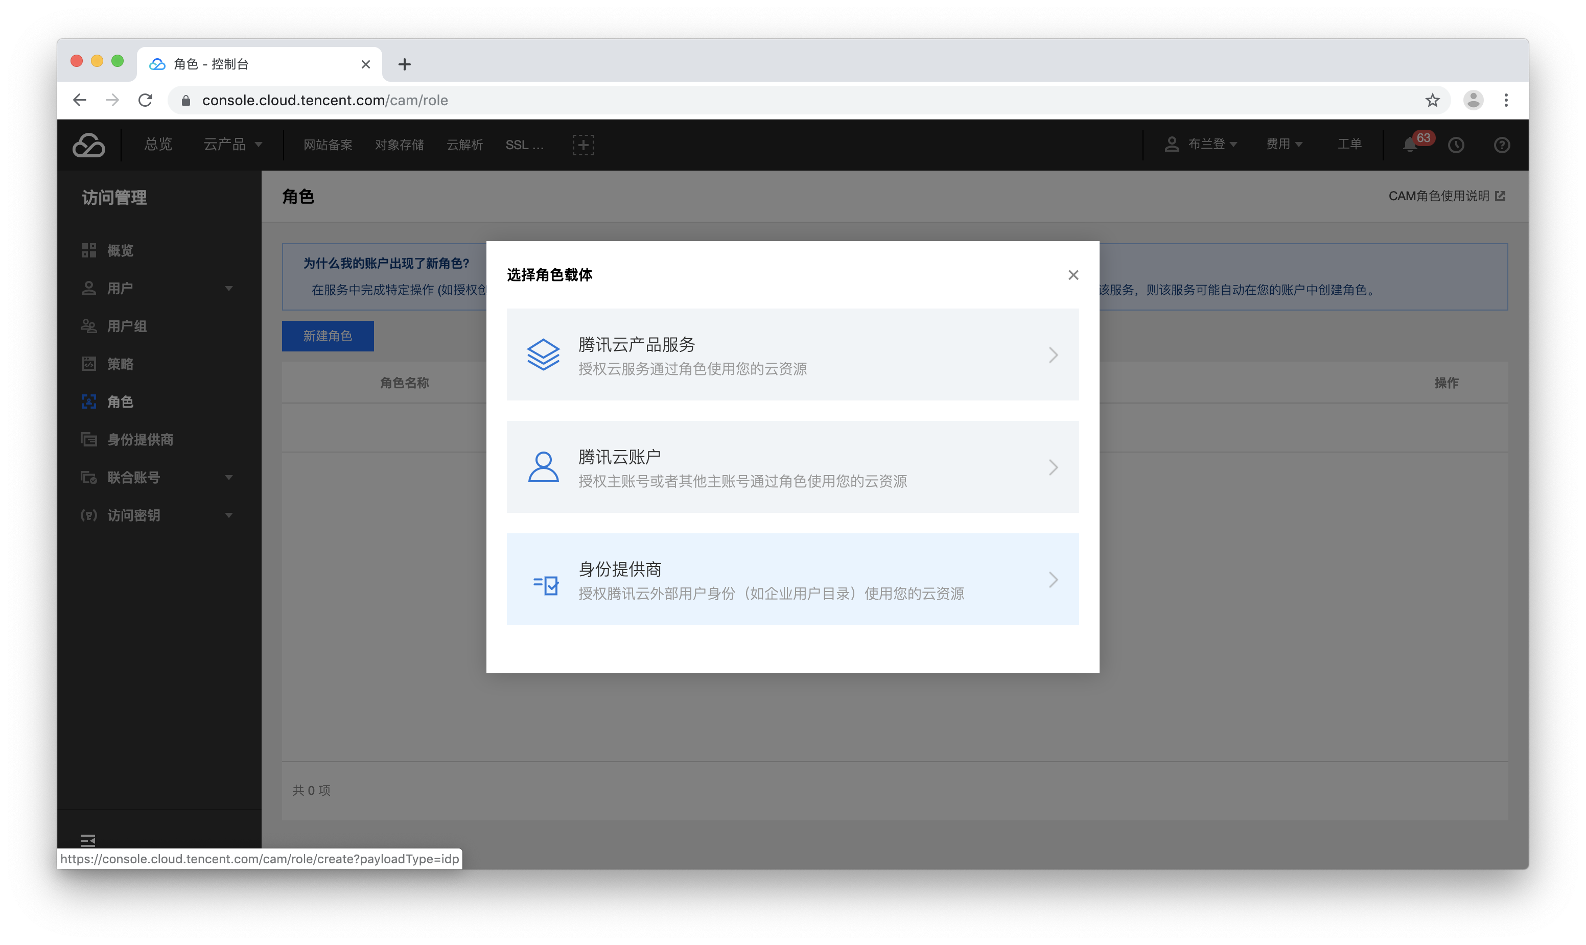Click the notification bell icon showing 63
Viewport: 1586px width, 945px height.
[1411, 145]
